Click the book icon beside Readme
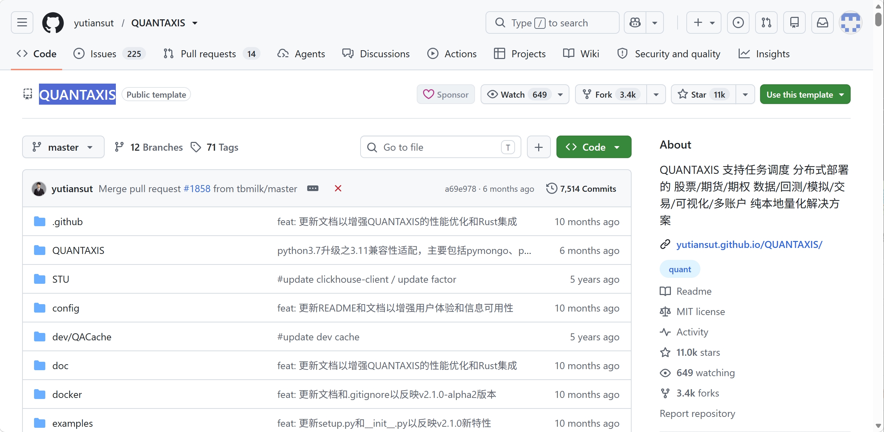The height and width of the screenshot is (432, 884). [665, 291]
